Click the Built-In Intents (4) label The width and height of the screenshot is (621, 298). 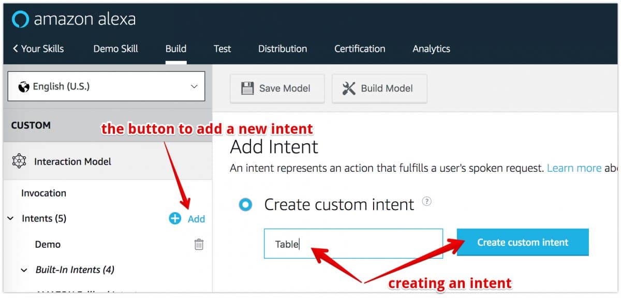75,270
